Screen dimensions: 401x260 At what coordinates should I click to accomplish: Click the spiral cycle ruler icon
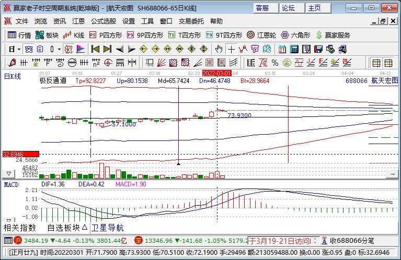pos(60,63)
